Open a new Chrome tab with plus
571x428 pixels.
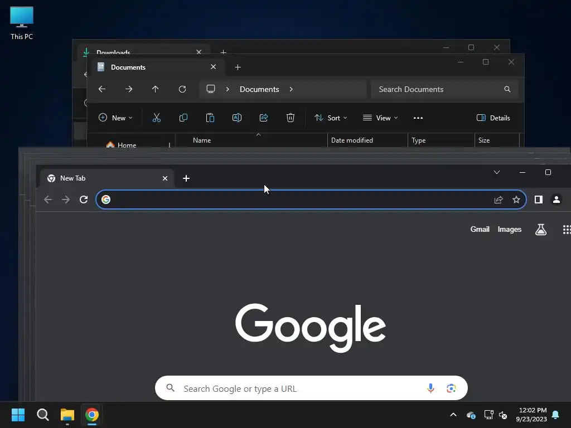tap(186, 178)
